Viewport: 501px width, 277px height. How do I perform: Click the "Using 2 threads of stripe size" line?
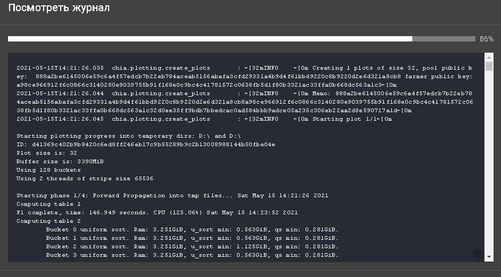pos(85,179)
